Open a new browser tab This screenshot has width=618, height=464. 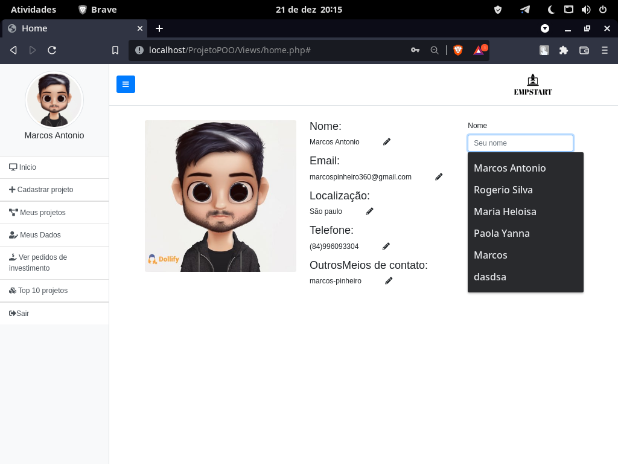point(159,28)
